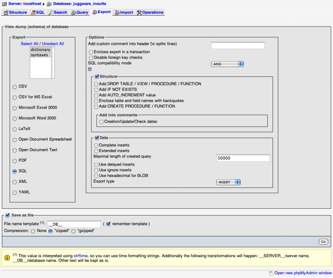Click the Go button

pos(323,242)
